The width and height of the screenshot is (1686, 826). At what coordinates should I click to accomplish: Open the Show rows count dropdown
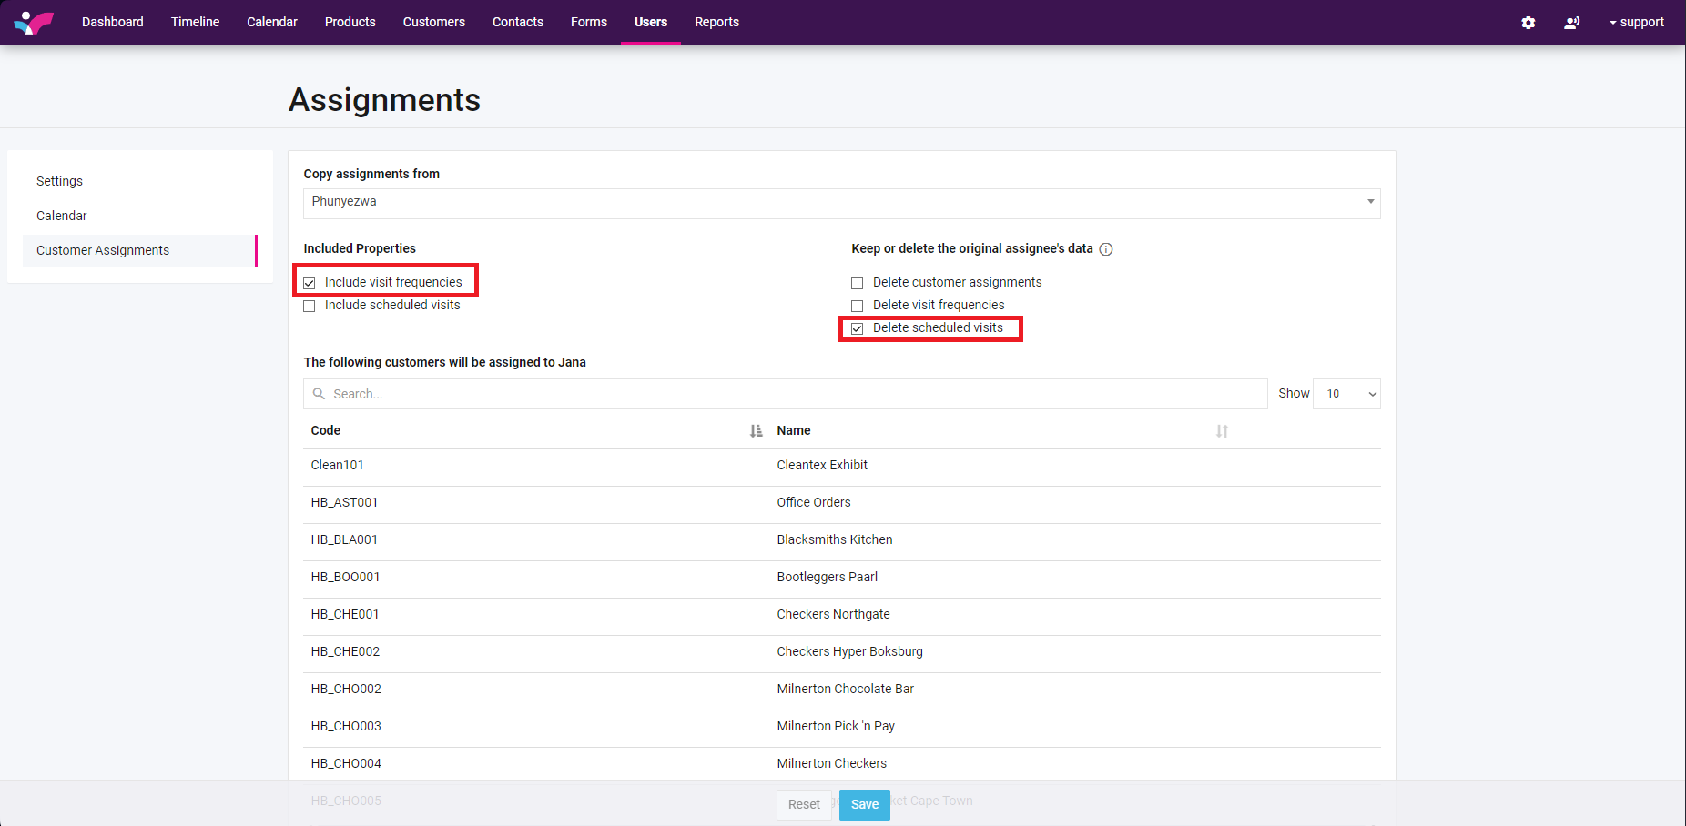[1346, 394]
